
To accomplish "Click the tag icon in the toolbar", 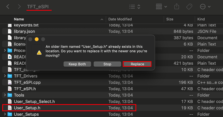I will pyautogui.click(x=189, y=7).
